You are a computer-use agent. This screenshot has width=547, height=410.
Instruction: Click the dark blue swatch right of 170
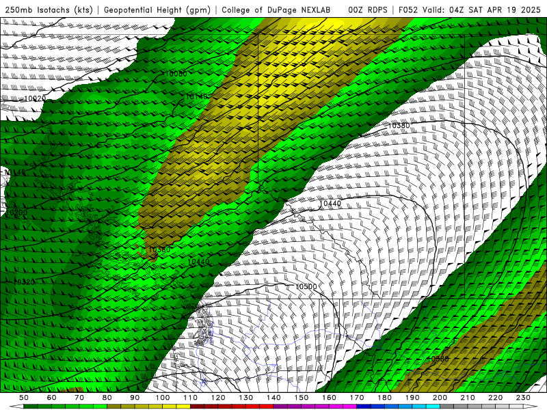point(364,407)
